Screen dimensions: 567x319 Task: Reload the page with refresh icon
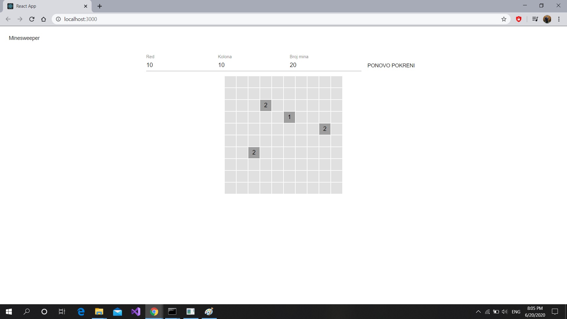(32, 19)
